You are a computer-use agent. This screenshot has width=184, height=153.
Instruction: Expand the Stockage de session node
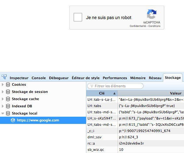tap(3, 92)
